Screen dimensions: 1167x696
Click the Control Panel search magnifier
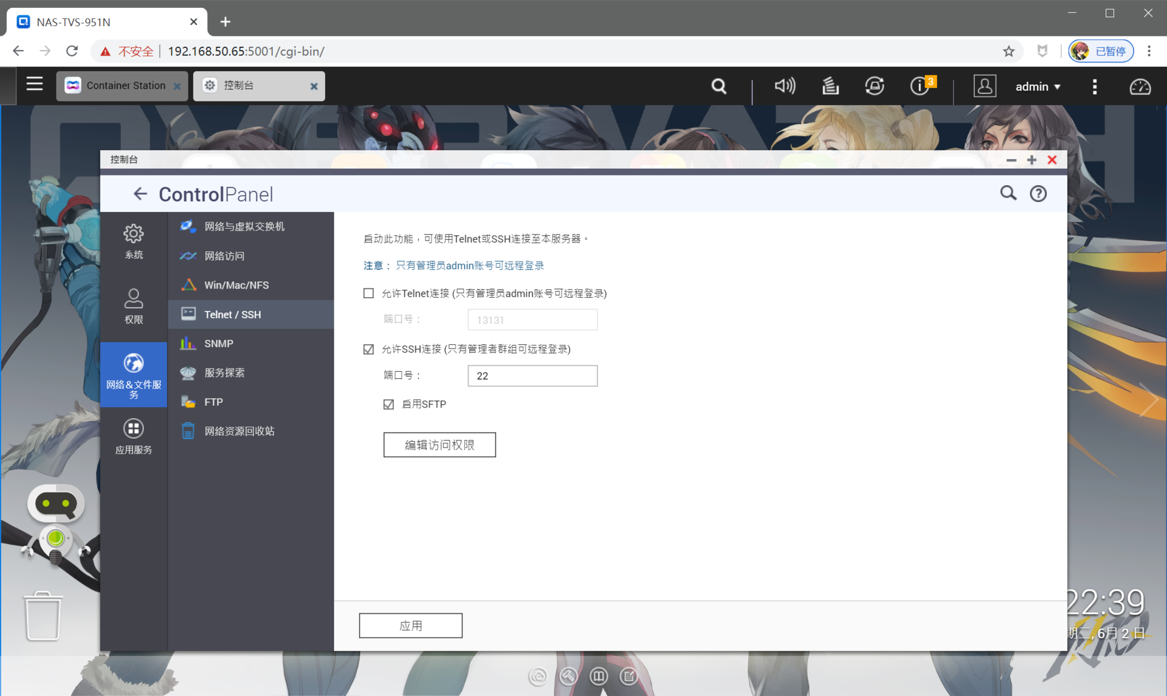(x=1008, y=194)
